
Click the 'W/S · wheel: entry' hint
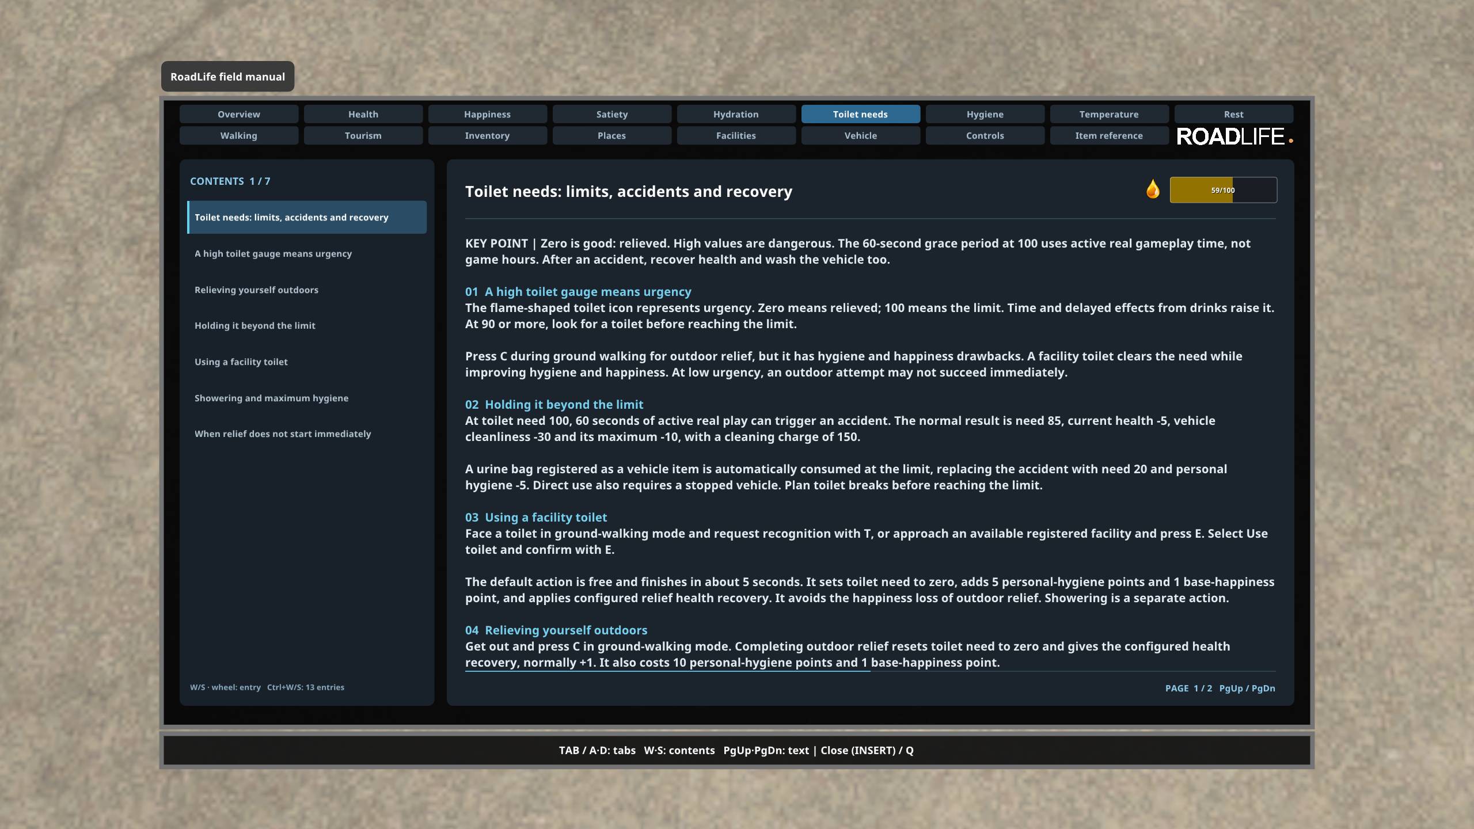coord(225,687)
